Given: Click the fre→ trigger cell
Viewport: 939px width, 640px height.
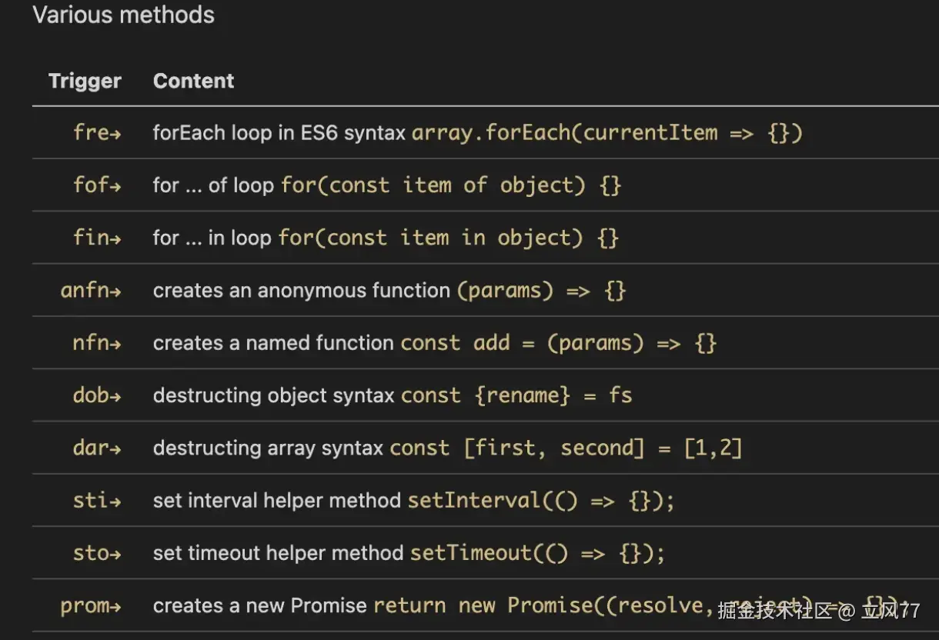Looking at the screenshot, I should (97, 132).
